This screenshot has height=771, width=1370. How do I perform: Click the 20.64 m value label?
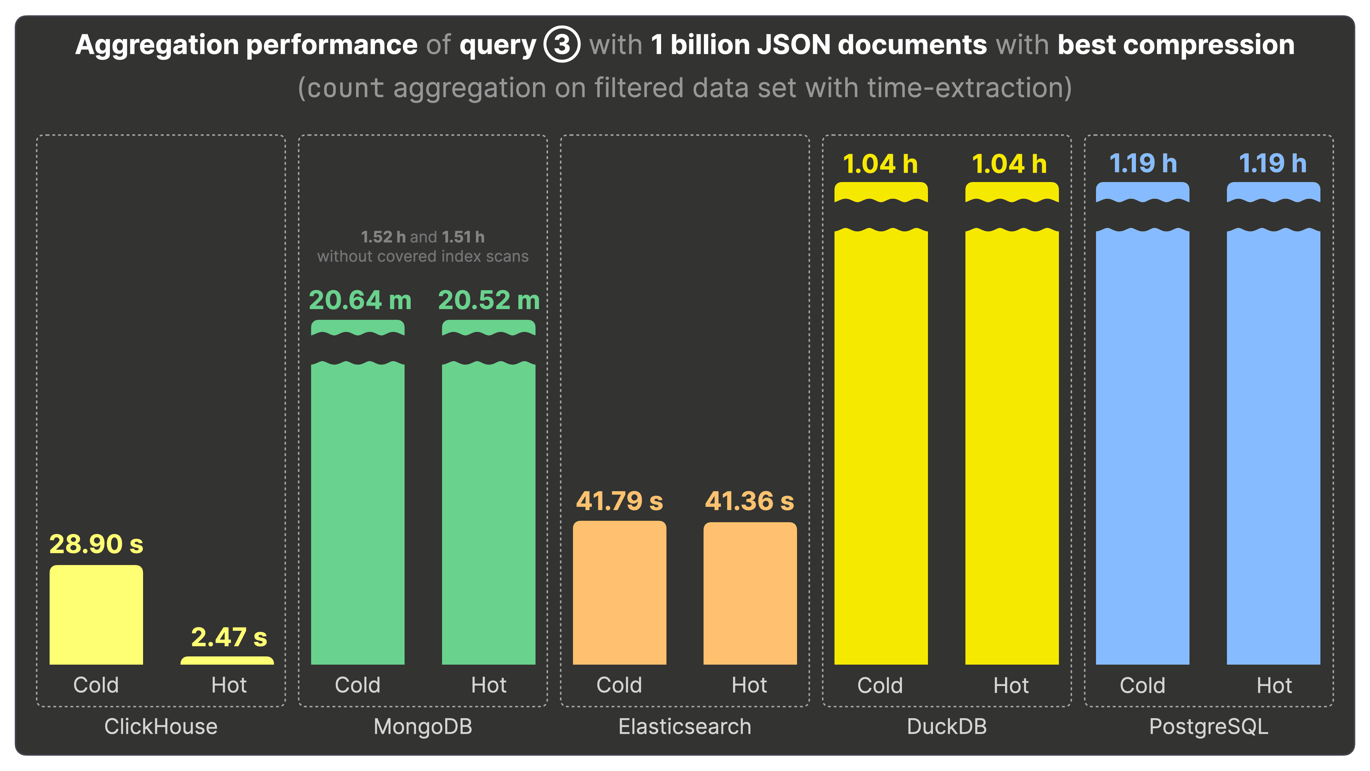(x=360, y=300)
